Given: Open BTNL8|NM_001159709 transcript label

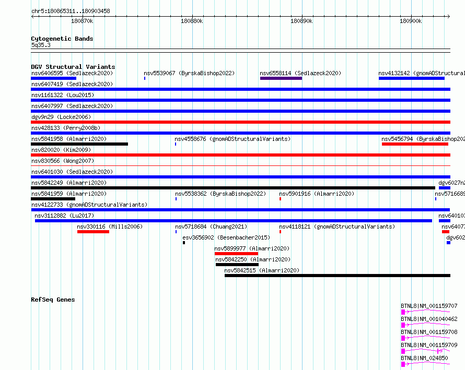Looking at the screenshot, I should point(429,345).
